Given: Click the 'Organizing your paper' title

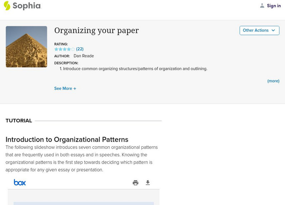Looking at the screenshot, I should (x=96, y=31).
